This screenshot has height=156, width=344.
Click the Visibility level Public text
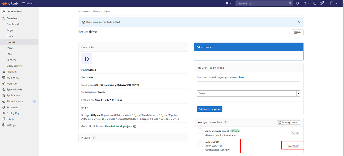coord(101,93)
